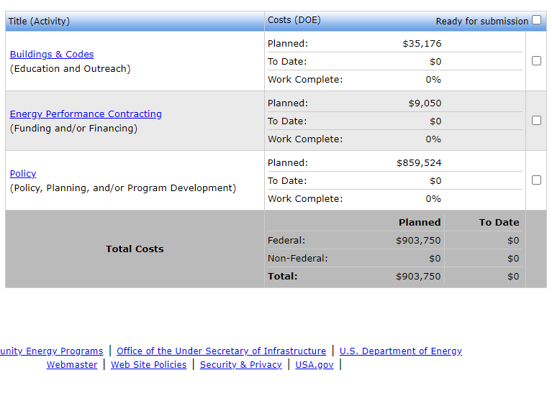Image resolution: width=552 pixels, height=393 pixels.
Task: Click the $35,176 planned cost value
Action: click(x=422, y=43)
